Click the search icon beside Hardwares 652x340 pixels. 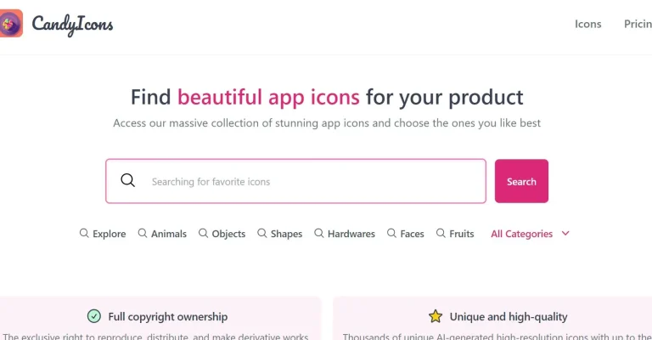[x=319, y=233]
